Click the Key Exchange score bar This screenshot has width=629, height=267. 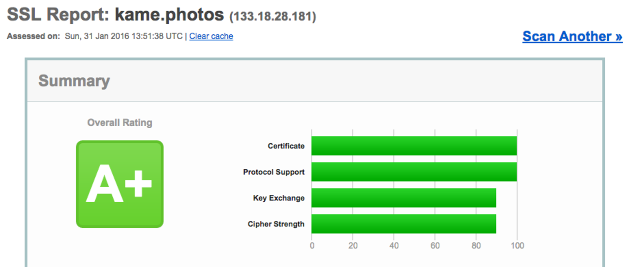click(x=404, y=198)
